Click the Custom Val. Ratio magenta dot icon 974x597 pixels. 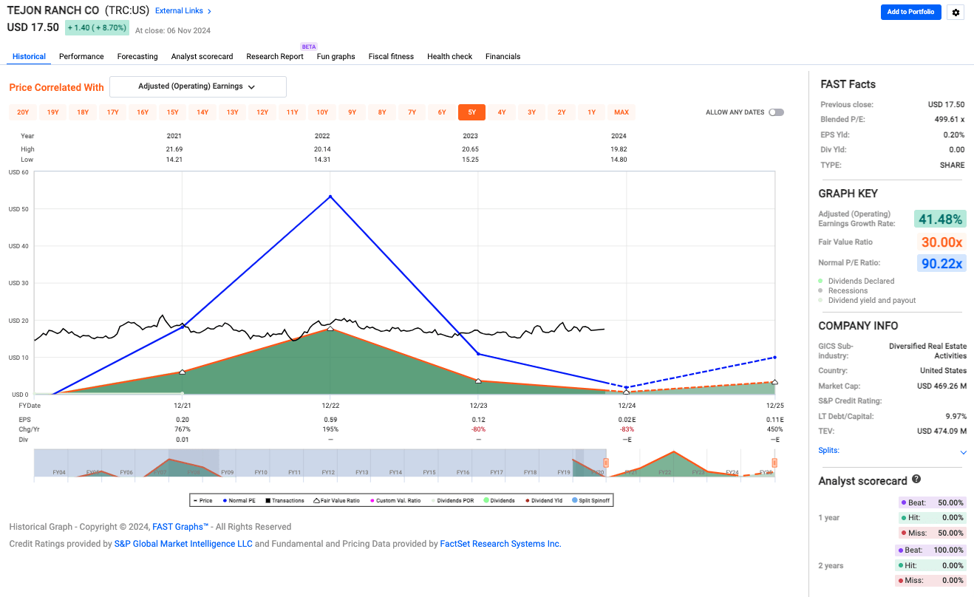point(372,500)
